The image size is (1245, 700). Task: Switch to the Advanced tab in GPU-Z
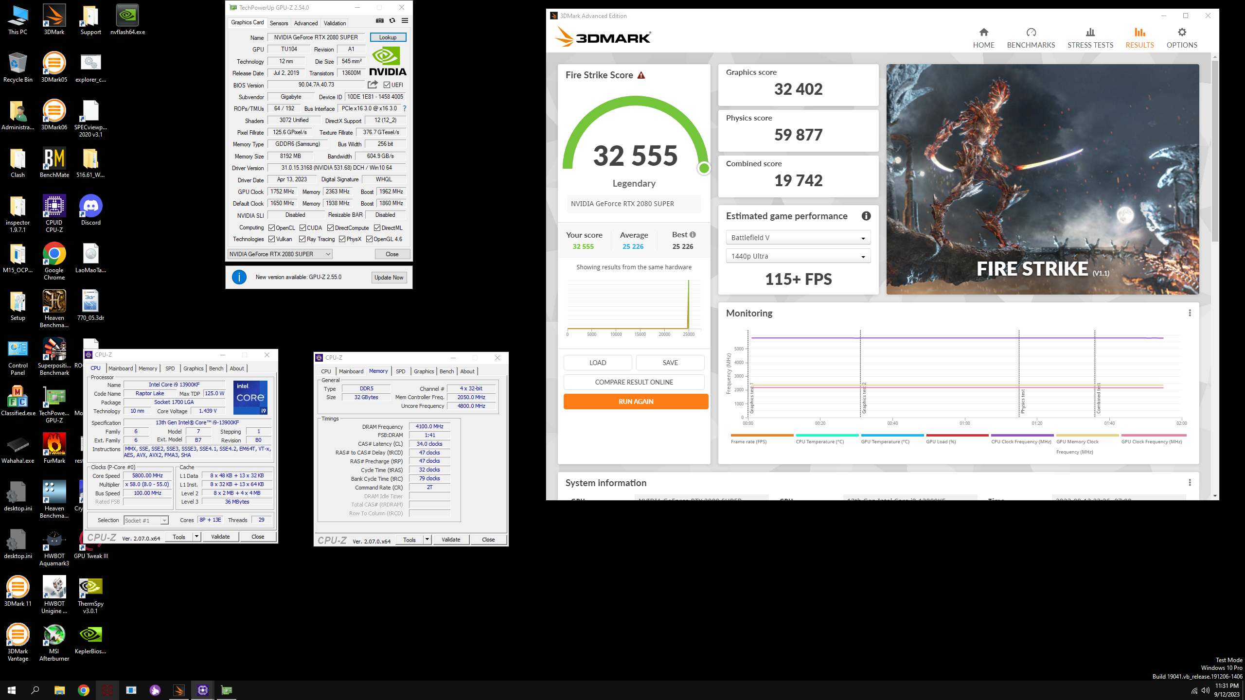(x=306, y=23)
